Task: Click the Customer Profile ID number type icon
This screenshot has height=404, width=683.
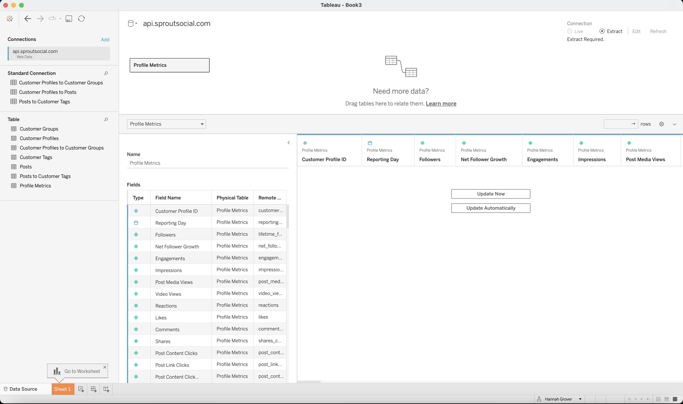Action: pyautogui.click(x=136, y=211)
